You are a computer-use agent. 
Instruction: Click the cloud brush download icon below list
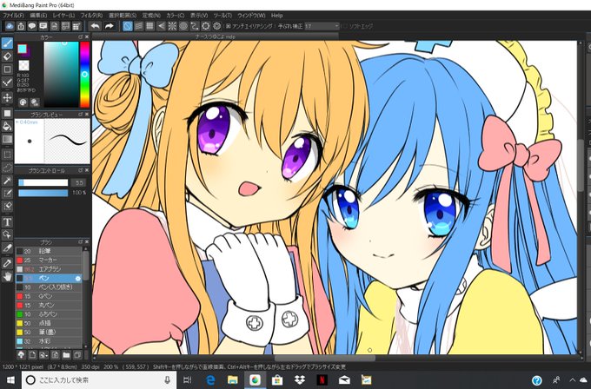point(21,355)
